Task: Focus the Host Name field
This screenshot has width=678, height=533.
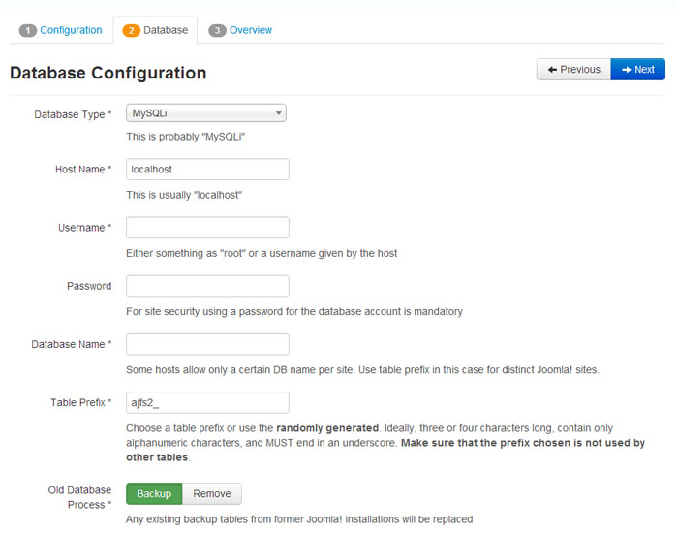Action: [x=207, y=170]
